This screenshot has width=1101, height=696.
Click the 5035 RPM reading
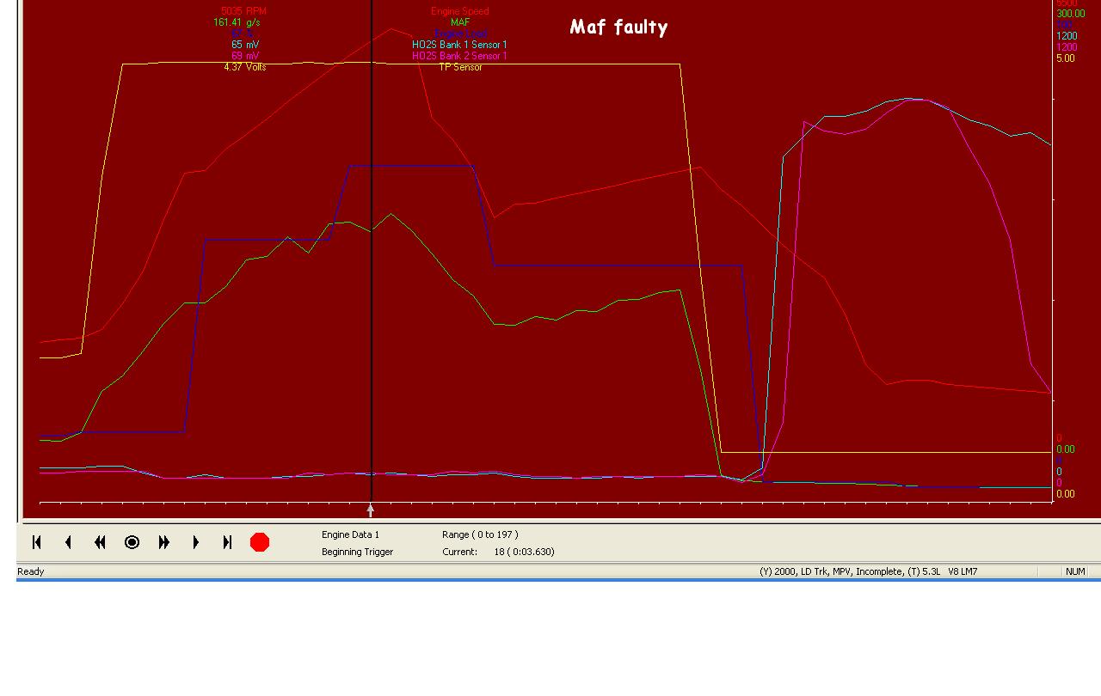[243, 11]
